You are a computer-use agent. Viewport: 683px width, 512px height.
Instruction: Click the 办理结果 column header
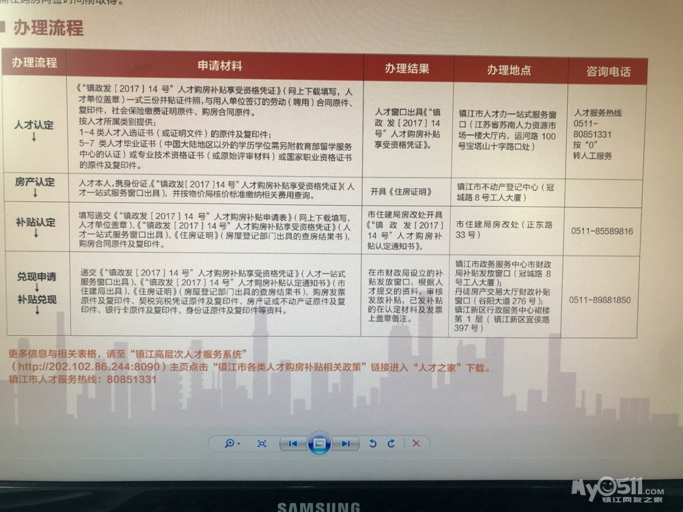[406, 68]
